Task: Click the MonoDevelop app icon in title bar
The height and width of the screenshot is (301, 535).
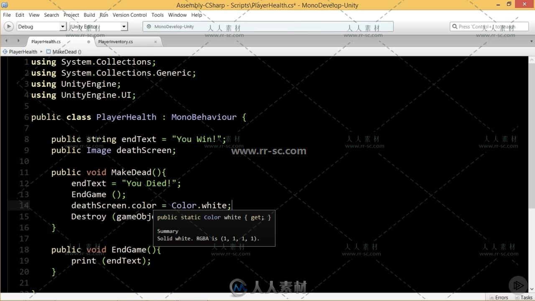Action: click(5, 5)
